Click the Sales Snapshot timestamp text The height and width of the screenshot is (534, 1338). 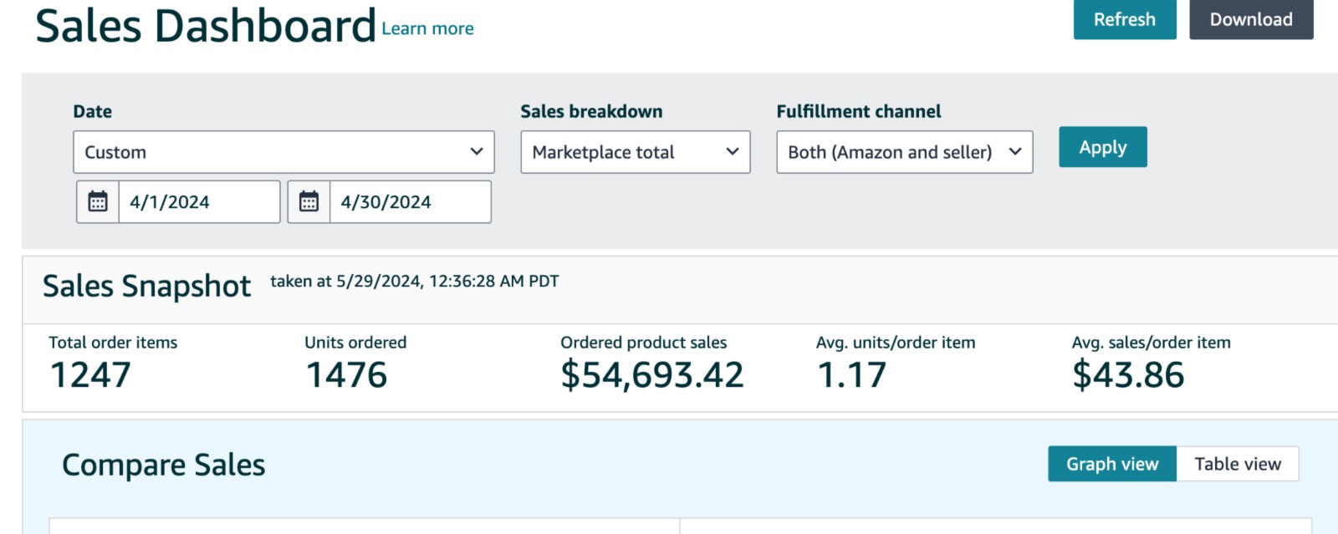coord(414,282)
